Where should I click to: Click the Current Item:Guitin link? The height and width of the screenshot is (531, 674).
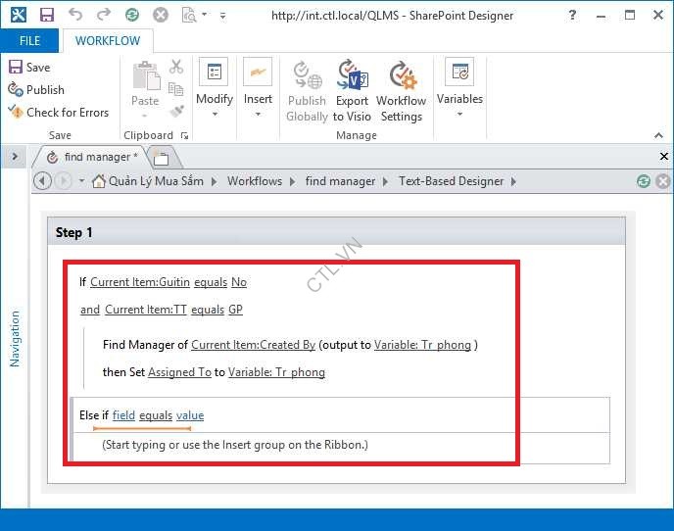point(140,282)
